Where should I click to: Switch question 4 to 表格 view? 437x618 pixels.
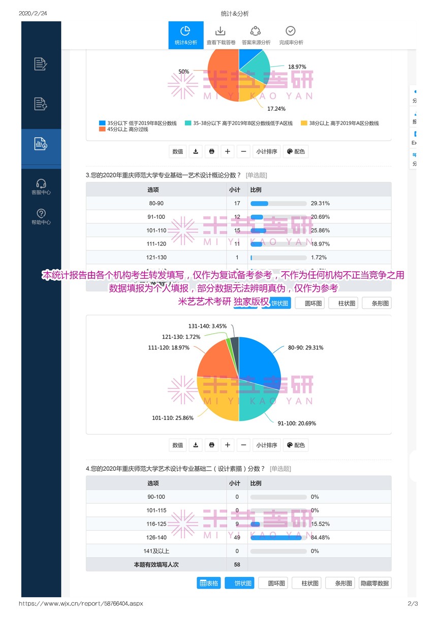(x=209, y=583)
